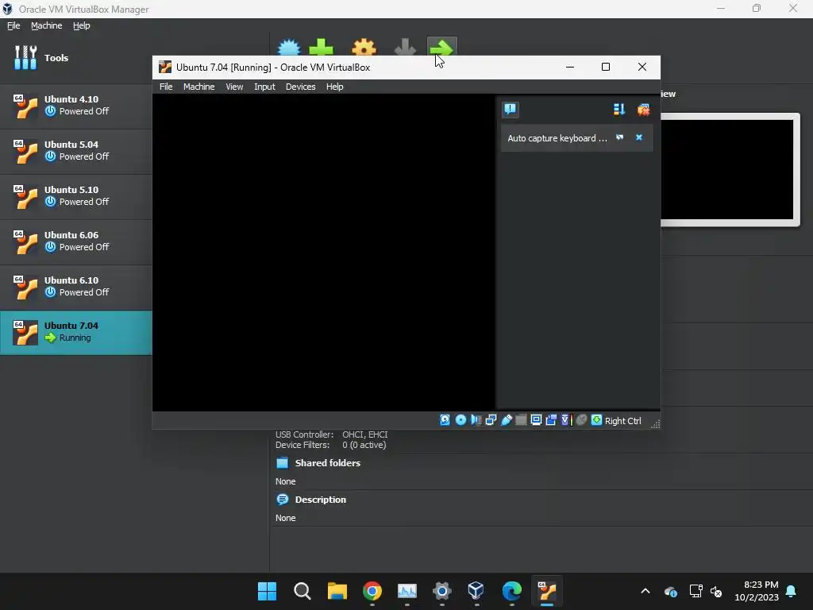Select the Ubuntu 4.10 virtual machine
813x610 pixels.
click(75, 106)
